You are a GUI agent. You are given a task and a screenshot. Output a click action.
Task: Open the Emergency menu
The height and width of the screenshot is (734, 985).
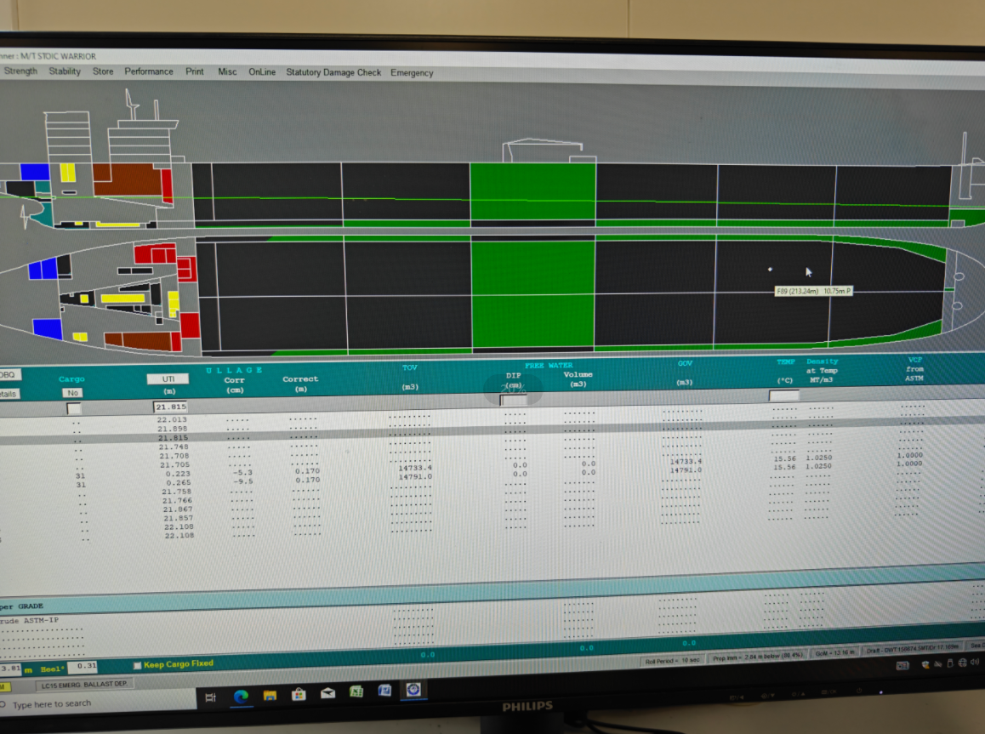click(412, 72)
